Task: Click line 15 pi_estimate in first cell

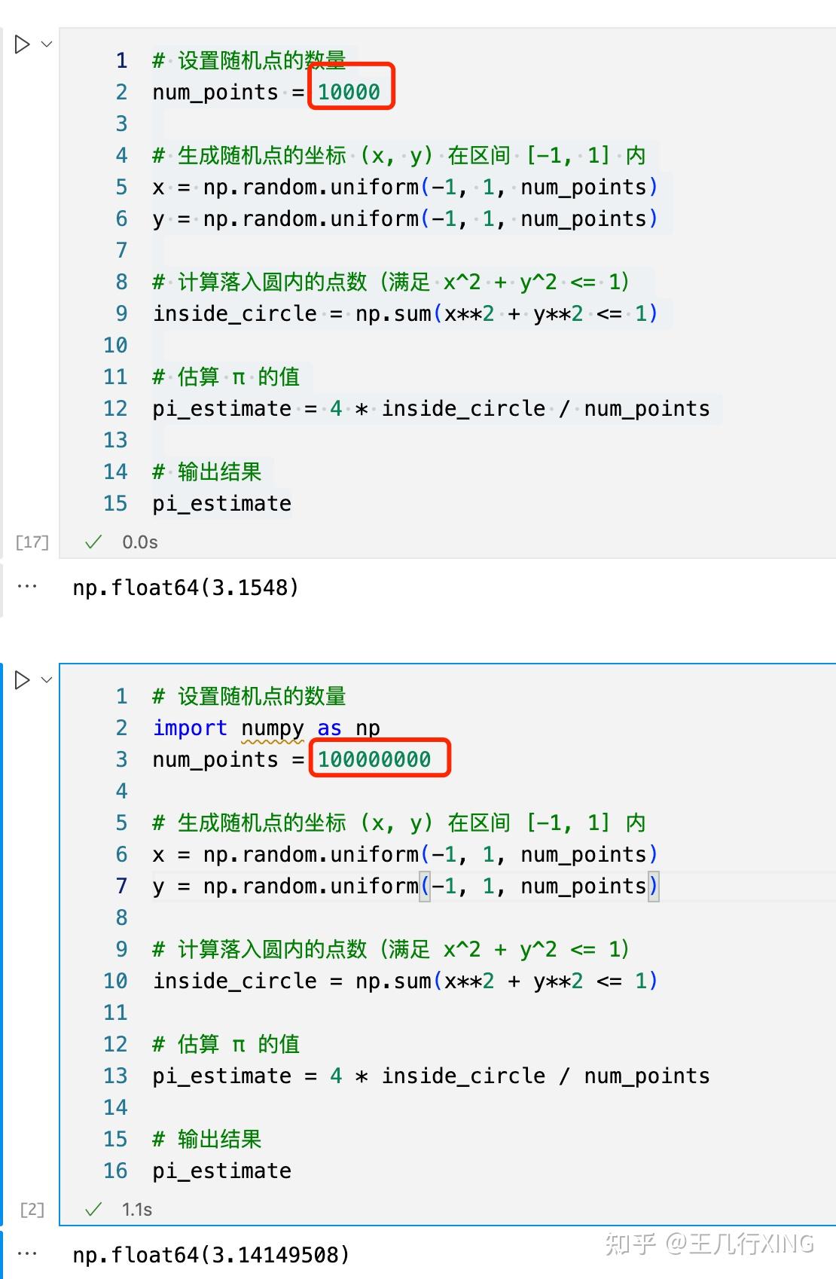Action: [x=222, y=503]
